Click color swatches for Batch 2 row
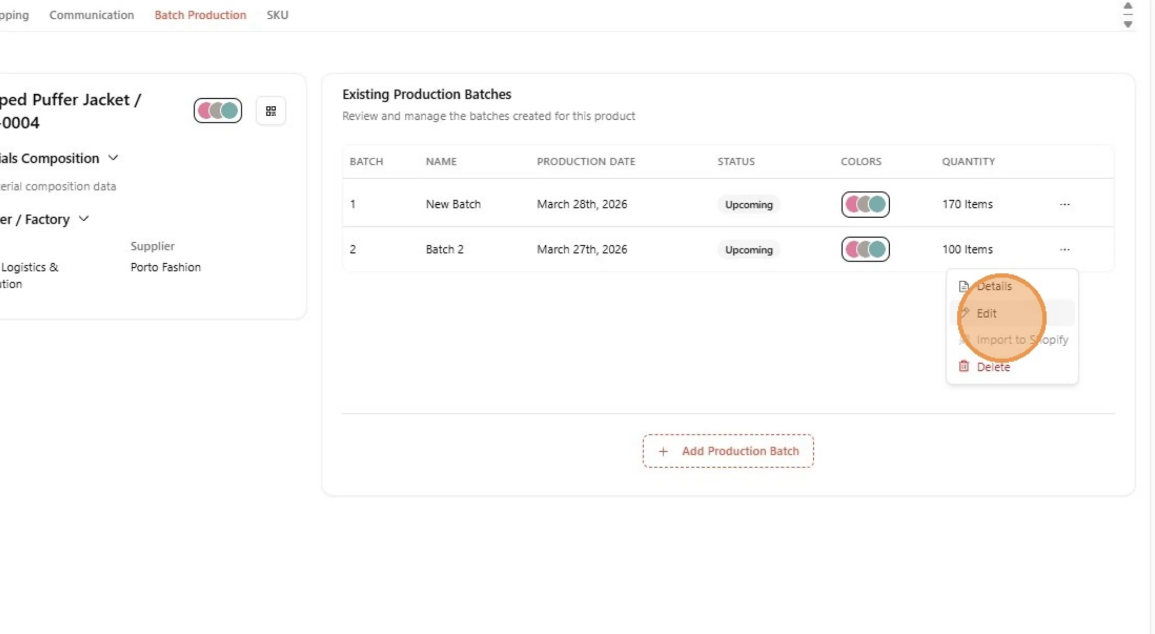Image resolution: width=1155 pixels, height=634 pixels. [x=865, y=249]
